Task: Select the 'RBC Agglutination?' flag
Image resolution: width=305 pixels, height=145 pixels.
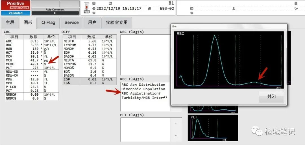Action: pos(141,93)
